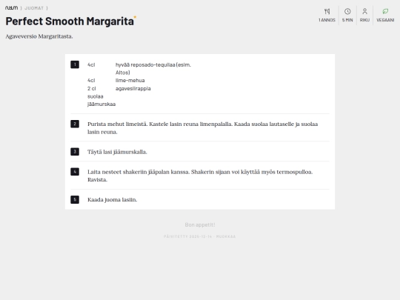Click the clock time icon
The image size is (400, 300).
point(347,11)
